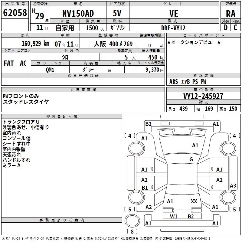Click the B2 mark at front-left corner
242x242 pixels.
148,124
